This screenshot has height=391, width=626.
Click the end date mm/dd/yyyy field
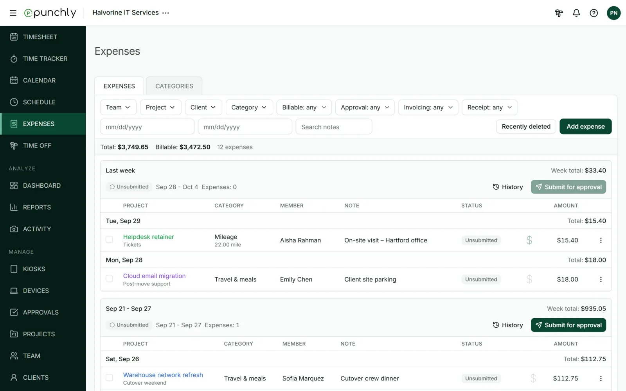[245, 127]
